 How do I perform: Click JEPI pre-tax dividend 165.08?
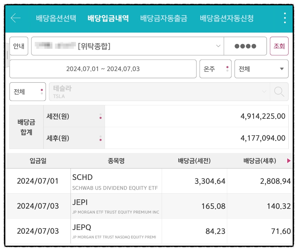[213, 206]
